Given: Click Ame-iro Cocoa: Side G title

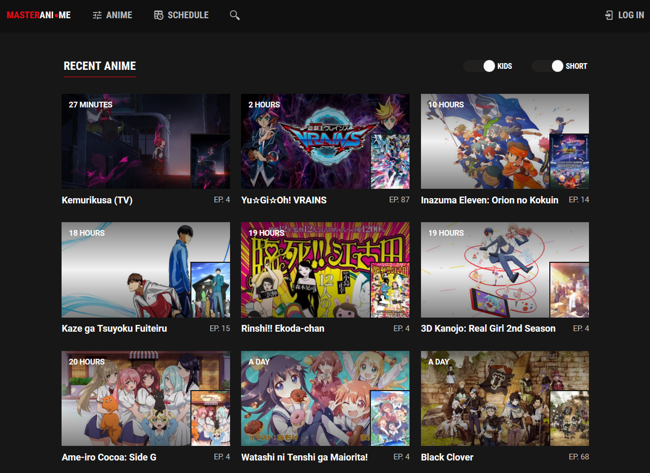Looking at the screenshot, I should click(109, 457).
